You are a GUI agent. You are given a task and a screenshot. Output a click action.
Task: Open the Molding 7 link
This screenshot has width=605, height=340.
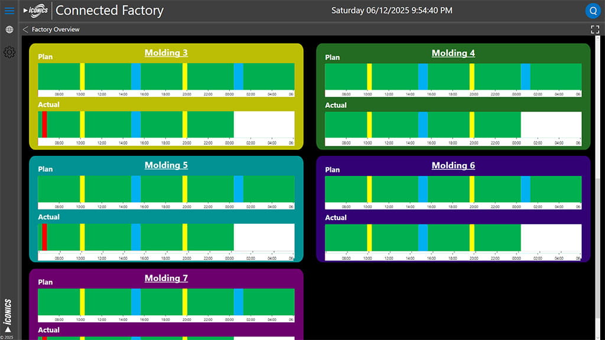(x=166, y=278)
